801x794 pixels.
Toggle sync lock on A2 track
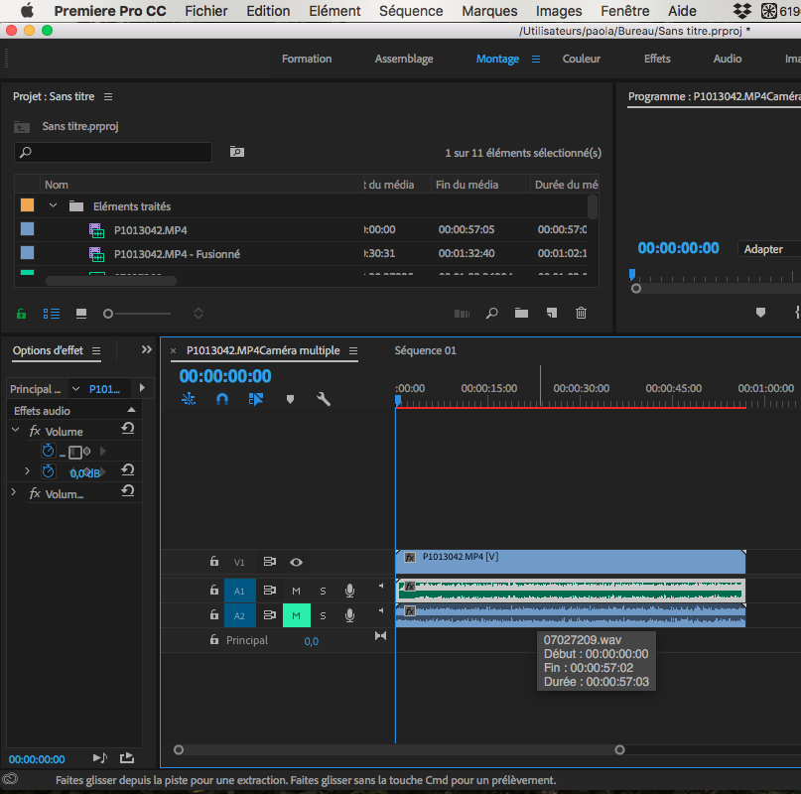269,614
